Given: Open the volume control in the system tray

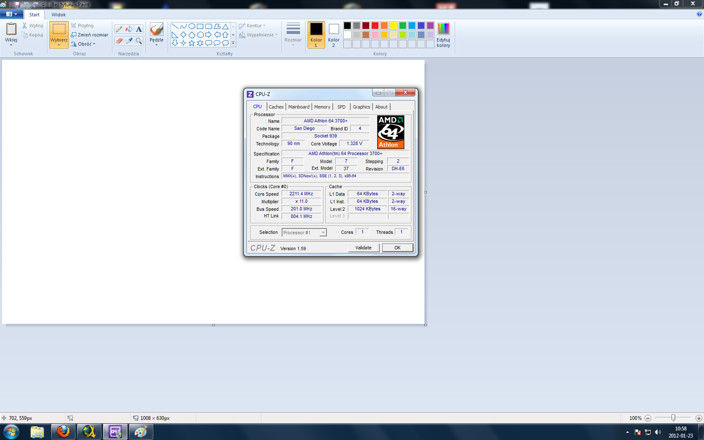Looking at the screenshot, I should (658, 432).
